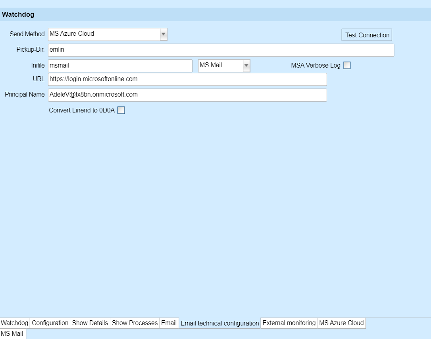Open the Configuration tab
Screen dimensions: 431x339
50,323
